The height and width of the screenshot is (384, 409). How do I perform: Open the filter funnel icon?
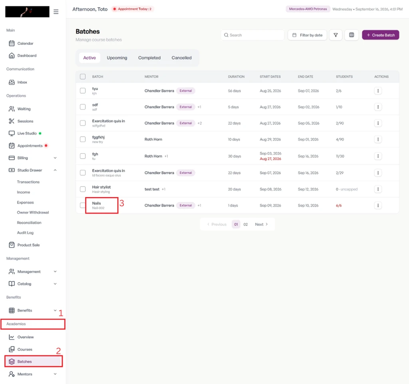point(336,35)
